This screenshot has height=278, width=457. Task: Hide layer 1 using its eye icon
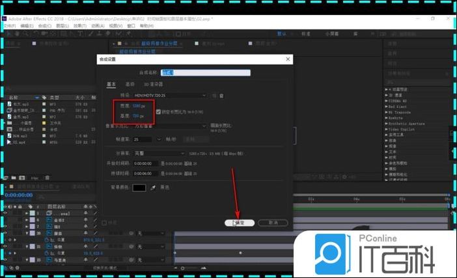(x=5, y=214)
